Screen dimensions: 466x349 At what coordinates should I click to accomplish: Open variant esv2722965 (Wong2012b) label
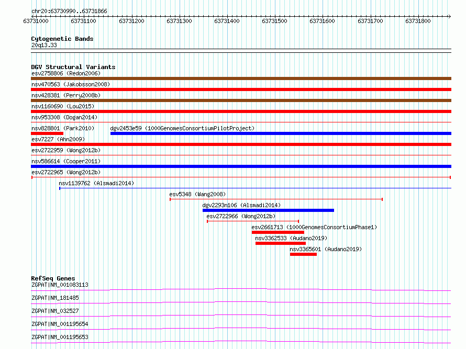pos(66,172)
